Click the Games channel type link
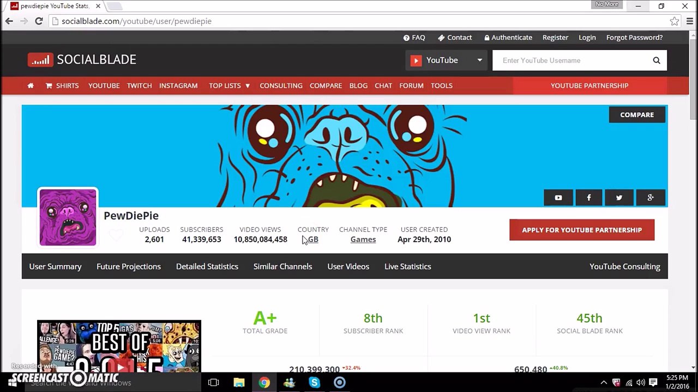 click(363, 240)
